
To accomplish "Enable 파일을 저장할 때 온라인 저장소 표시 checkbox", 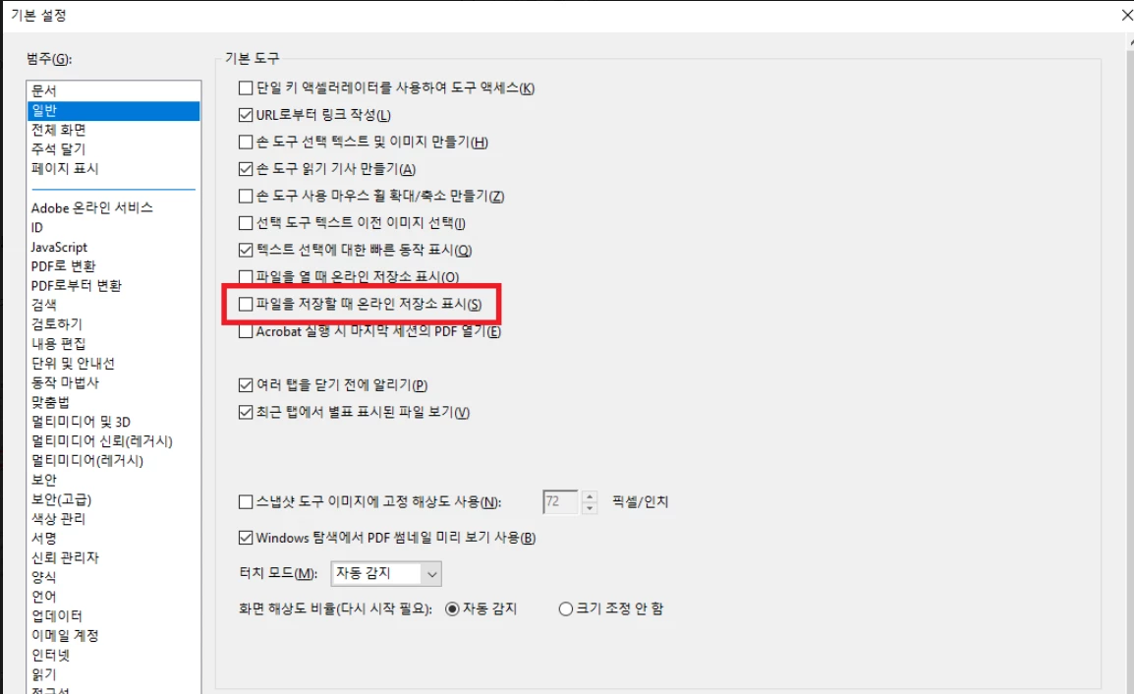I will tap(246, 304).
